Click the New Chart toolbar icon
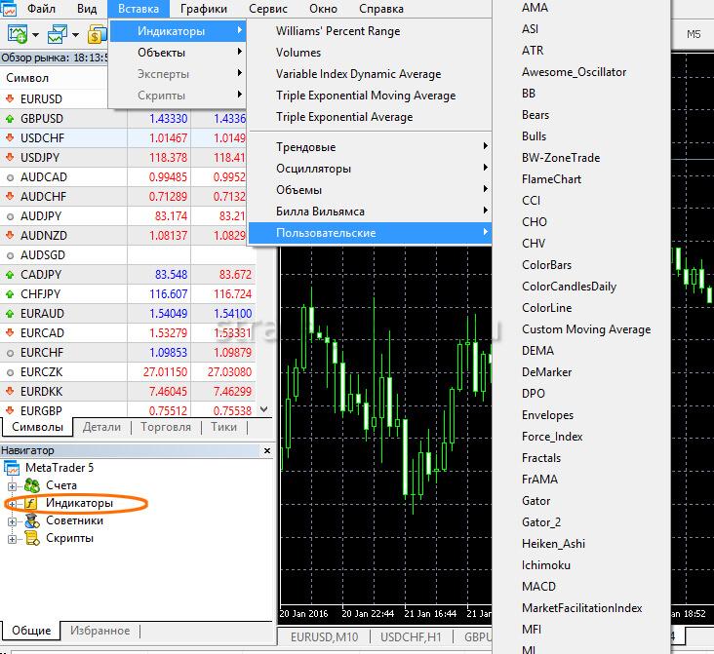This screenshot has height=654, width=714. [17, 35]
